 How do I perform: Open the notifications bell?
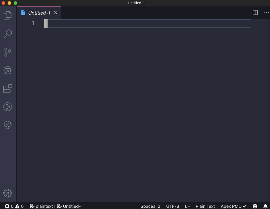(x=265, y=206)
